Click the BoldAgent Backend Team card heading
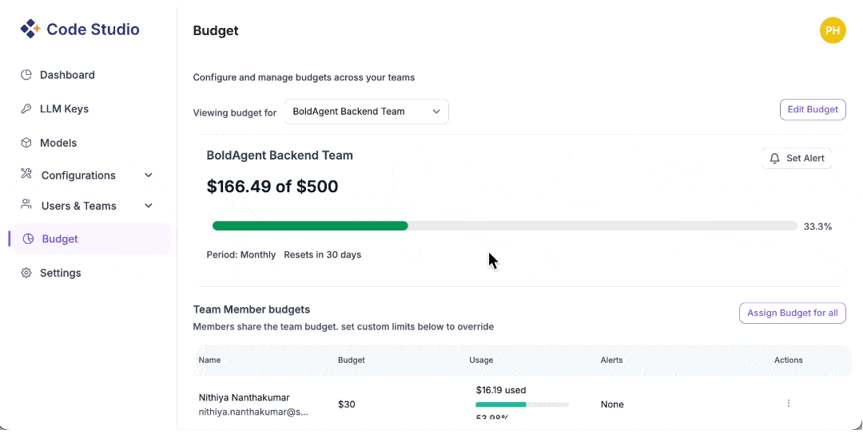The height and width of the screenshot is (437, 863). click(280, 156)
